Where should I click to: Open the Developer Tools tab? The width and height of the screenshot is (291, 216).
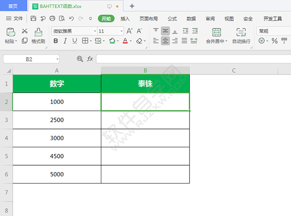273,19
